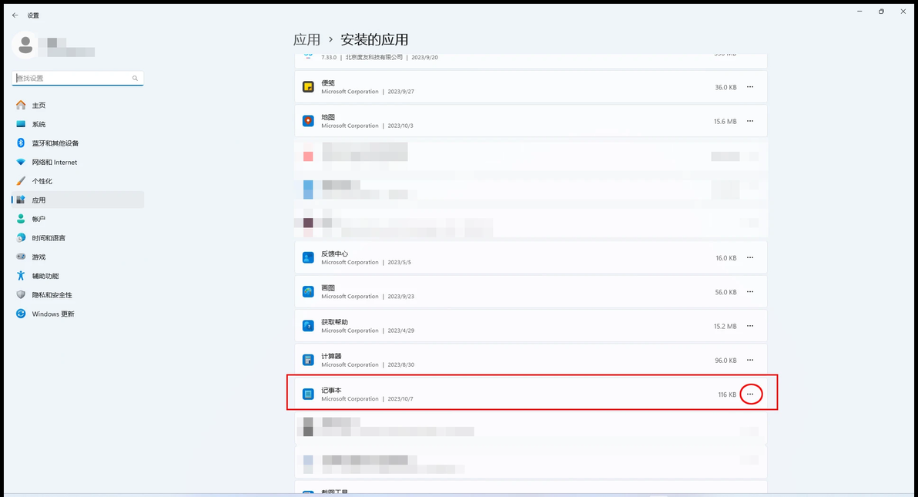Viewport: 918px width, 497px height.
Task: Click the 计算器 calculator app icon
Action: point(308,360)
